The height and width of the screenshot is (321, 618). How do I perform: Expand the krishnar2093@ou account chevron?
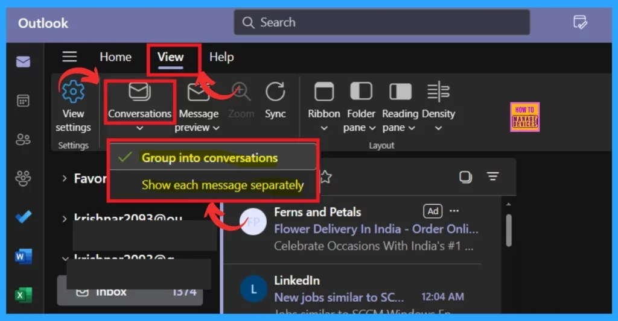pyautogui.click(x=64, y=219)
